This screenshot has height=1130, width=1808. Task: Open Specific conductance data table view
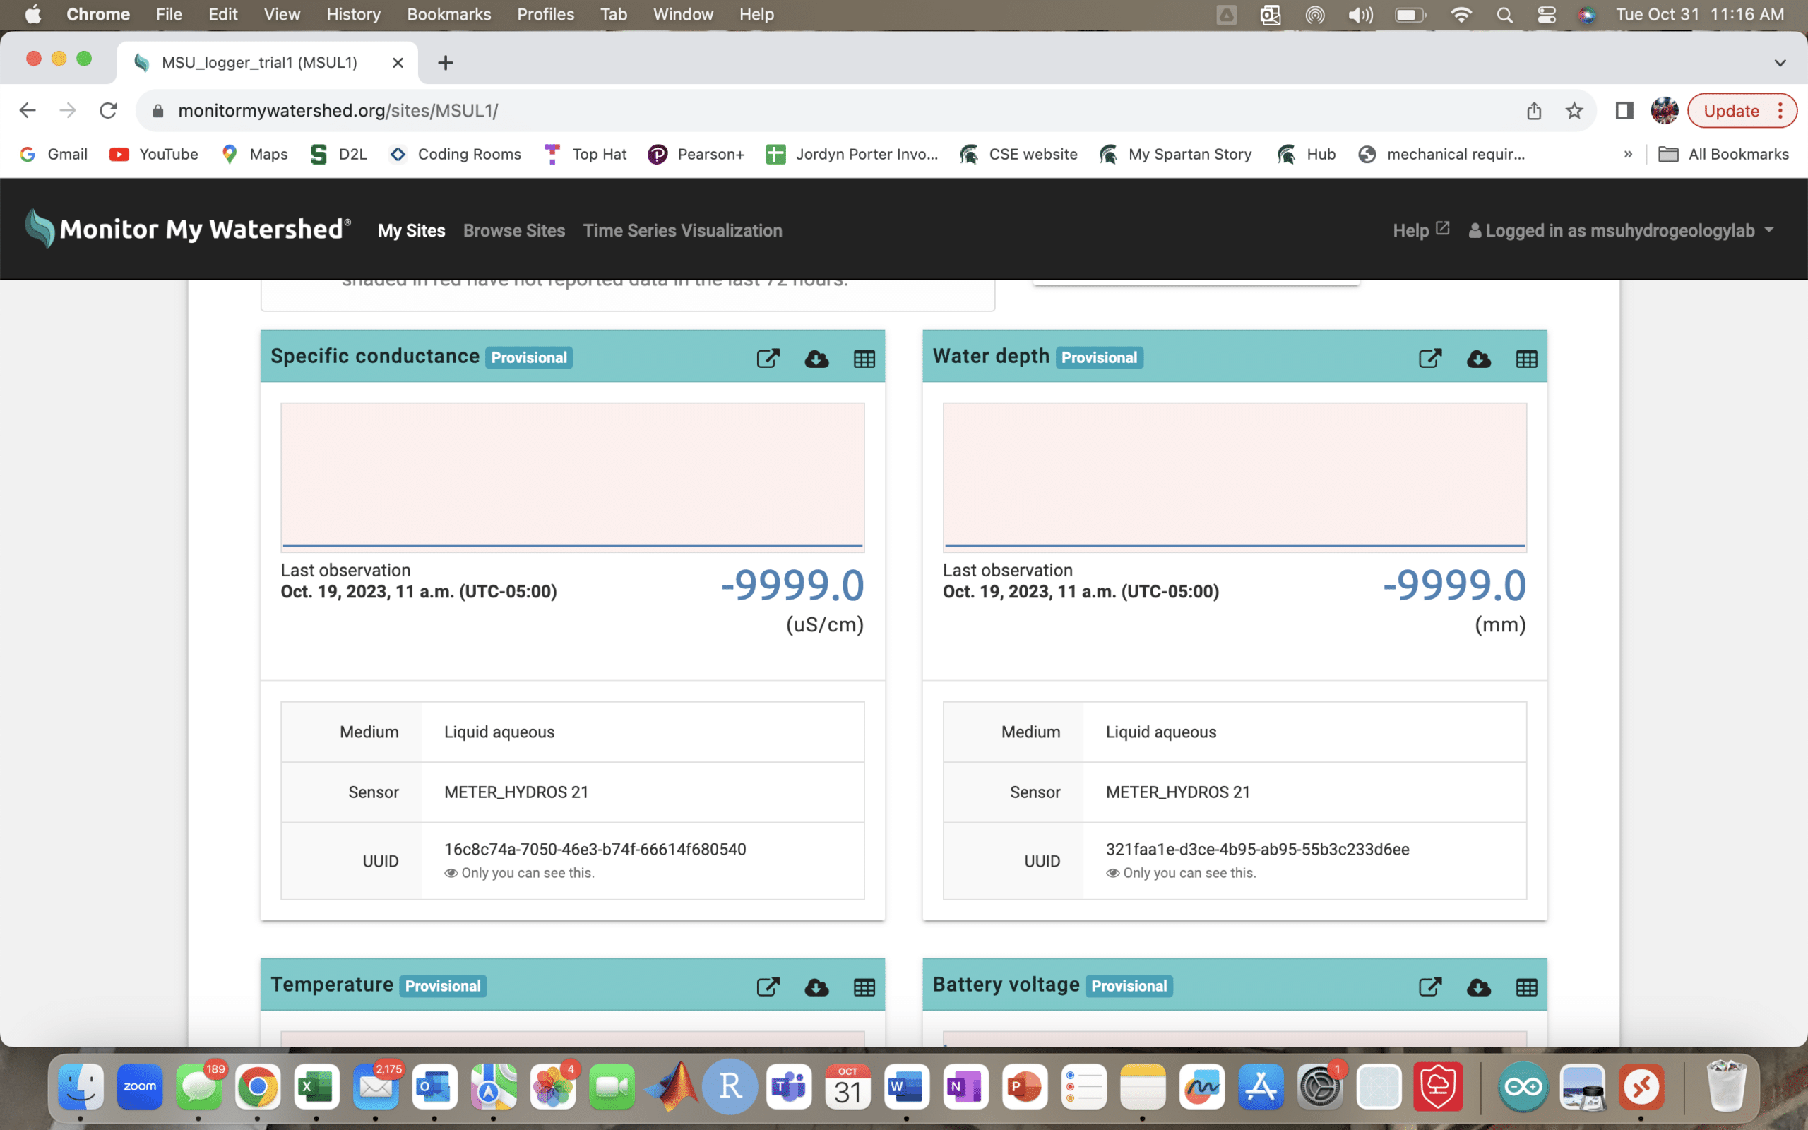pos(864,359)
